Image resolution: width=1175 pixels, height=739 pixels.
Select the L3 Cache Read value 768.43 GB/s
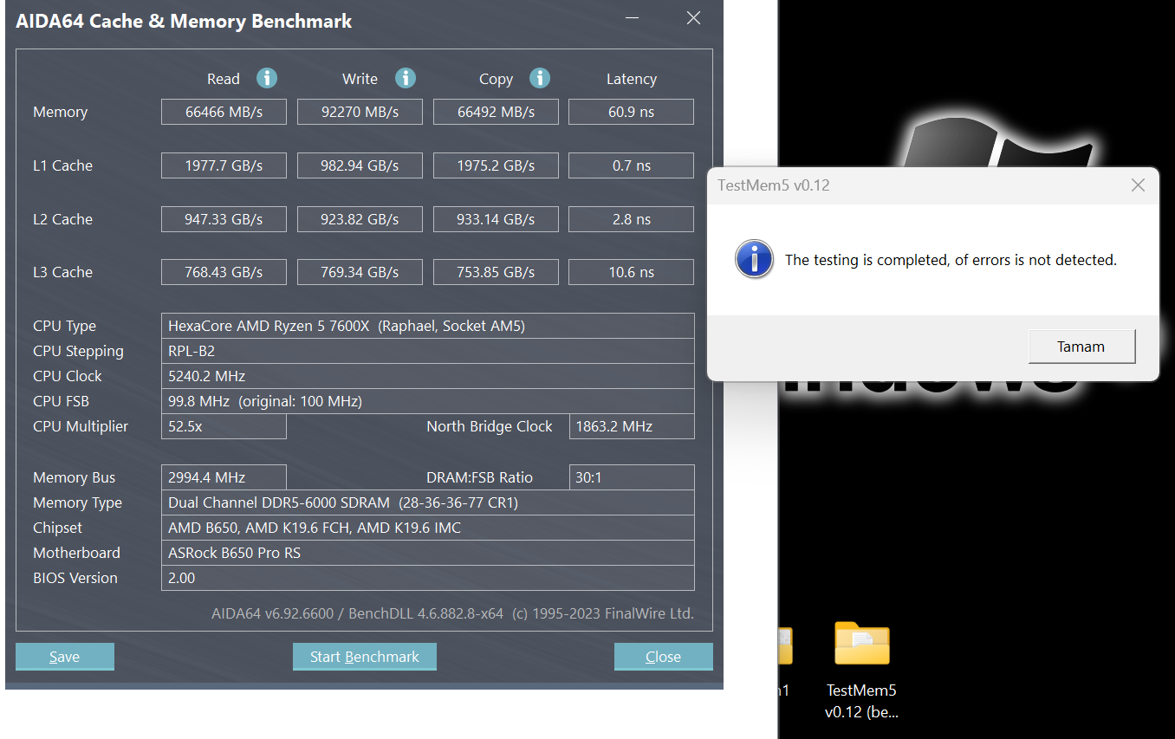224,272
